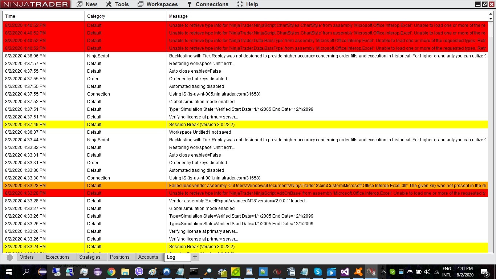
Task: Select the red AddOnBase error row
Action: tap(245, 193)
